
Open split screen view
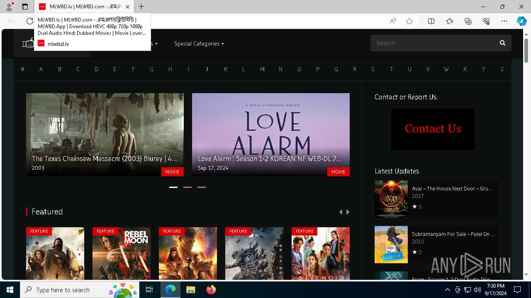tap(431, 21)
